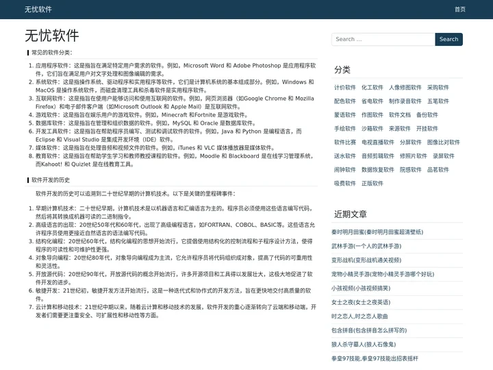
Task: Click the 近期文章 sidebar heading
Action: pos(351,214)
